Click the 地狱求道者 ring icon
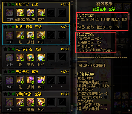Viewport: 132px width, 114px height. click(x=30, y=35)
